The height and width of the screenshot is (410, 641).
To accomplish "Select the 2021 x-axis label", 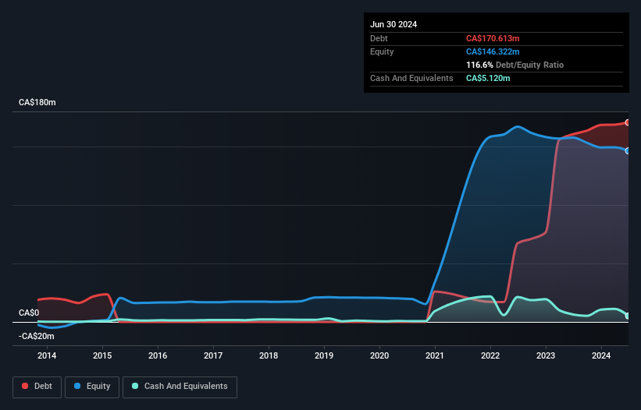I will pyautogui.click(x=435, y=355).
